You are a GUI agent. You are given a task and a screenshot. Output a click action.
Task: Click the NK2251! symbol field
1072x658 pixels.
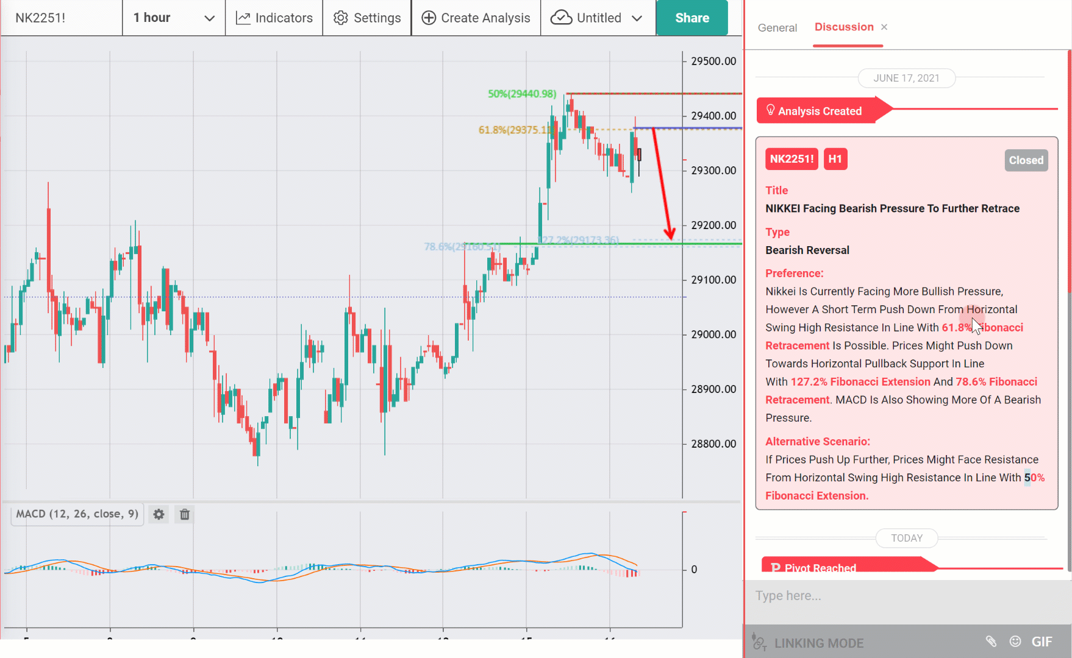[61, 18]
